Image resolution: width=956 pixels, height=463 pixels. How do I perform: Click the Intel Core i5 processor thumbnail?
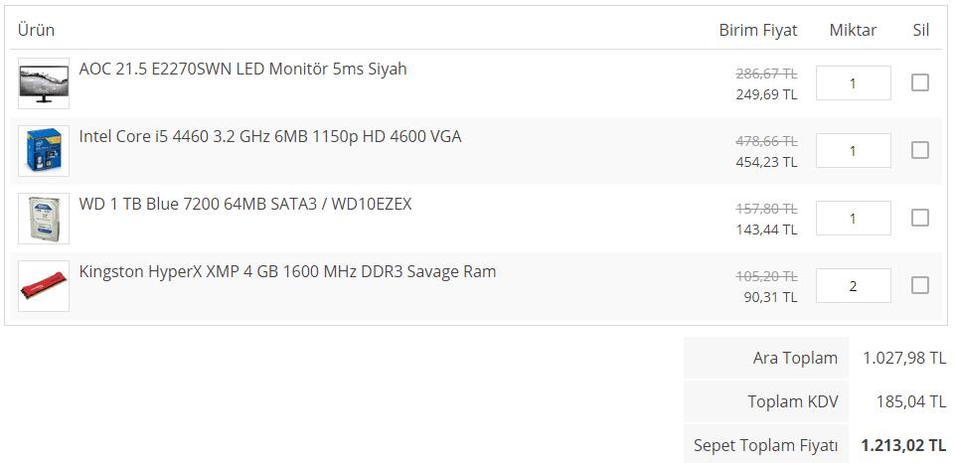point(44,151)
